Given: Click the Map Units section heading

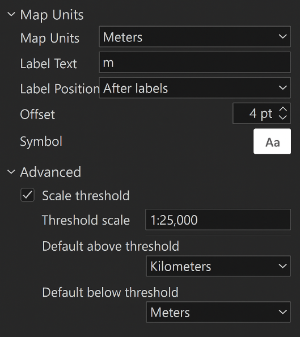Looking at the screenshot, I should [x=52, y=15].
